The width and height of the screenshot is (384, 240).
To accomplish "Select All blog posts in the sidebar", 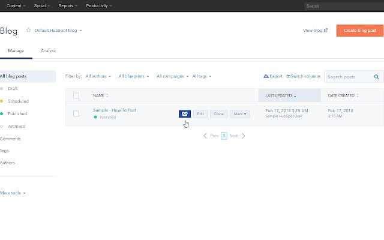I will click(28, 76).
